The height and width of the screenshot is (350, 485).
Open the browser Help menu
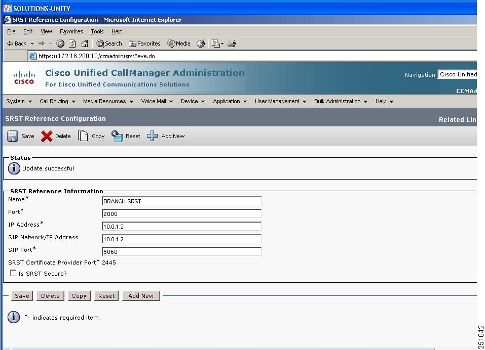click(117, 31)
